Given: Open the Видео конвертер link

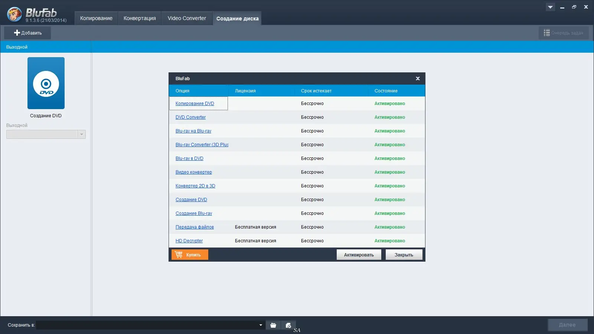Looking at the screenshot, I should 194,172.
